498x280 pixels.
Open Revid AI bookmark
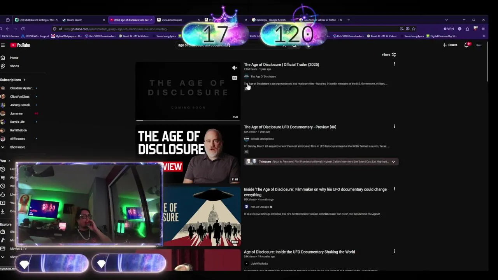[134, 36]
